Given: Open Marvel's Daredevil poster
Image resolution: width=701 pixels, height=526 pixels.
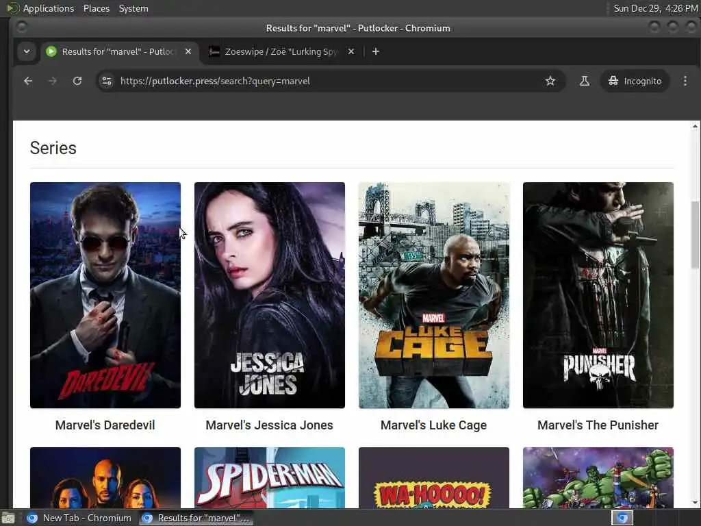Looking at the screenshot, I should (105, 295).
